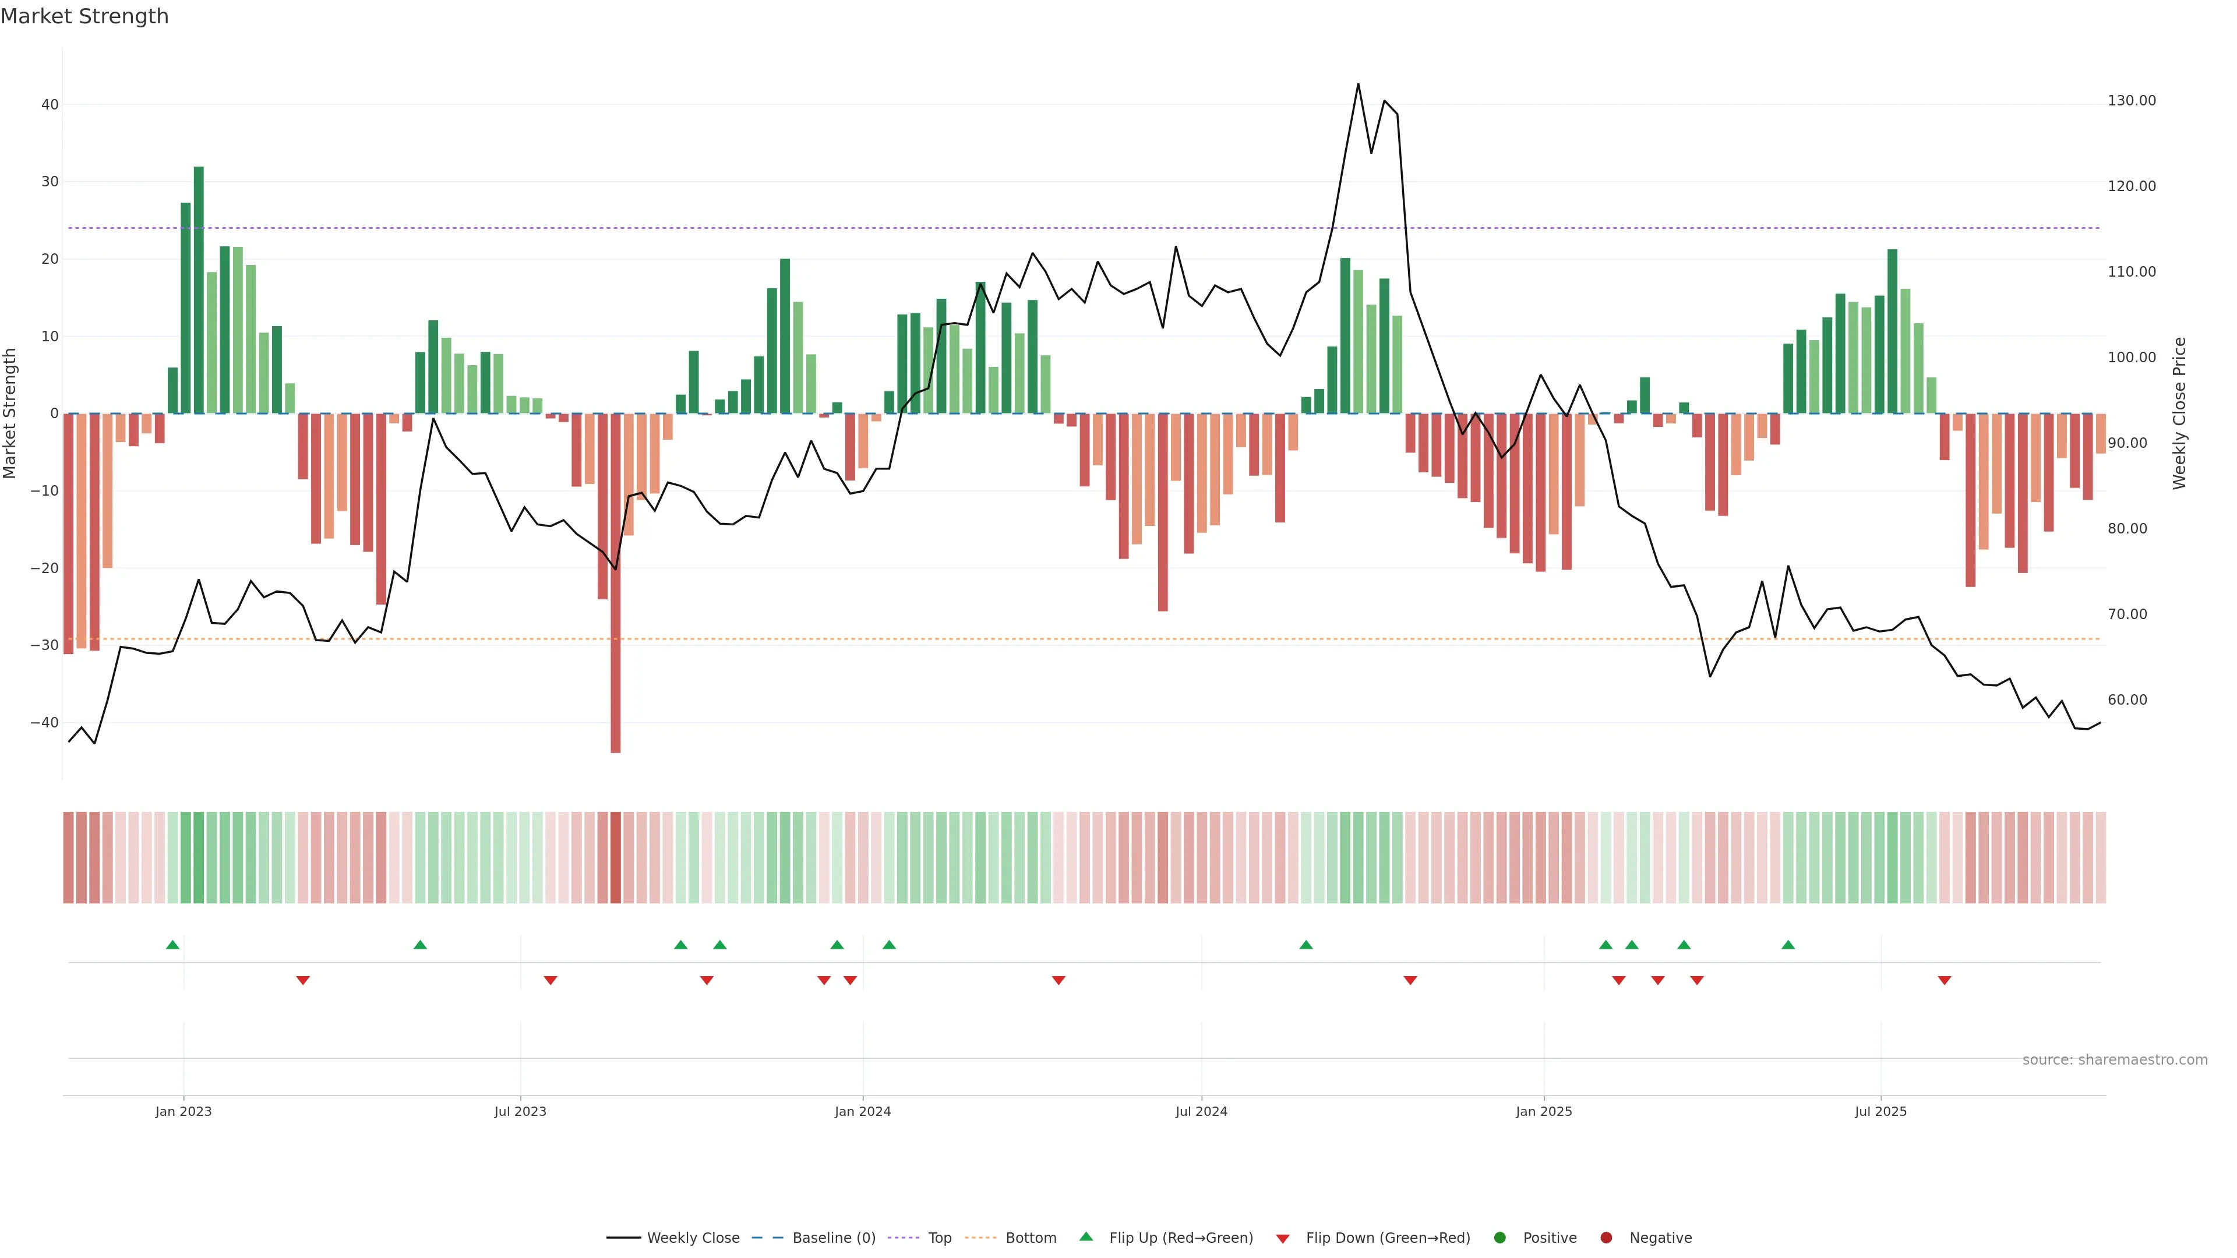2237x1258 pixels.
Task: Click Positive green circle legend icon
Action: (1499, 1238)
